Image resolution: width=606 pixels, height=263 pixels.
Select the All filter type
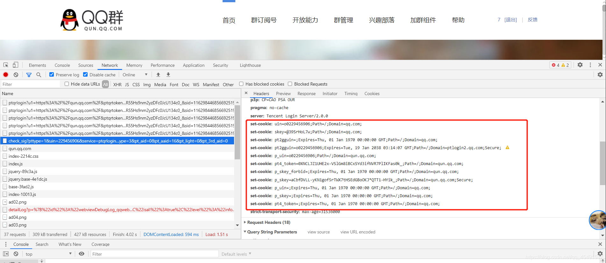[105, 84]
